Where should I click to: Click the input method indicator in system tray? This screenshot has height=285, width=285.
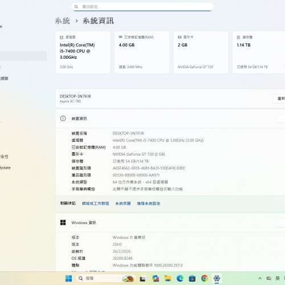[278, 279]
